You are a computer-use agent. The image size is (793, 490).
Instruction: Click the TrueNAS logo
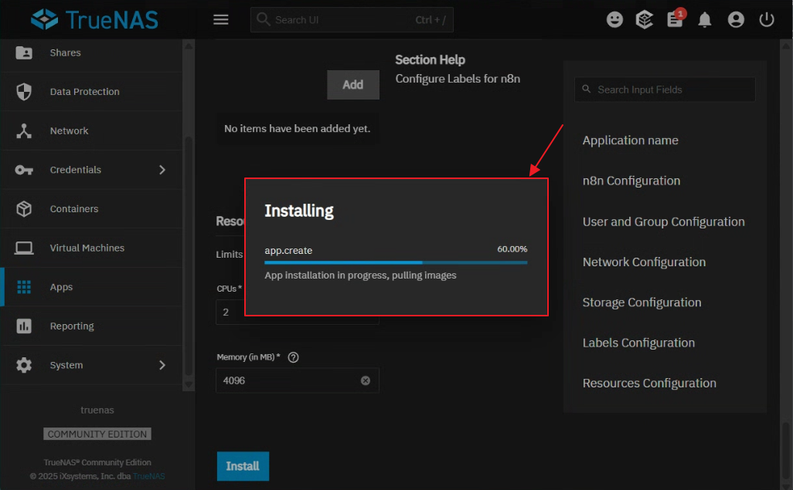click(x=94, y=20)
